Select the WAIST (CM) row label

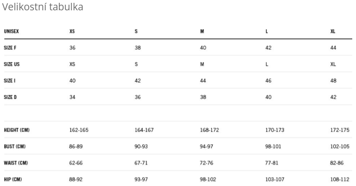pos(16,163)
